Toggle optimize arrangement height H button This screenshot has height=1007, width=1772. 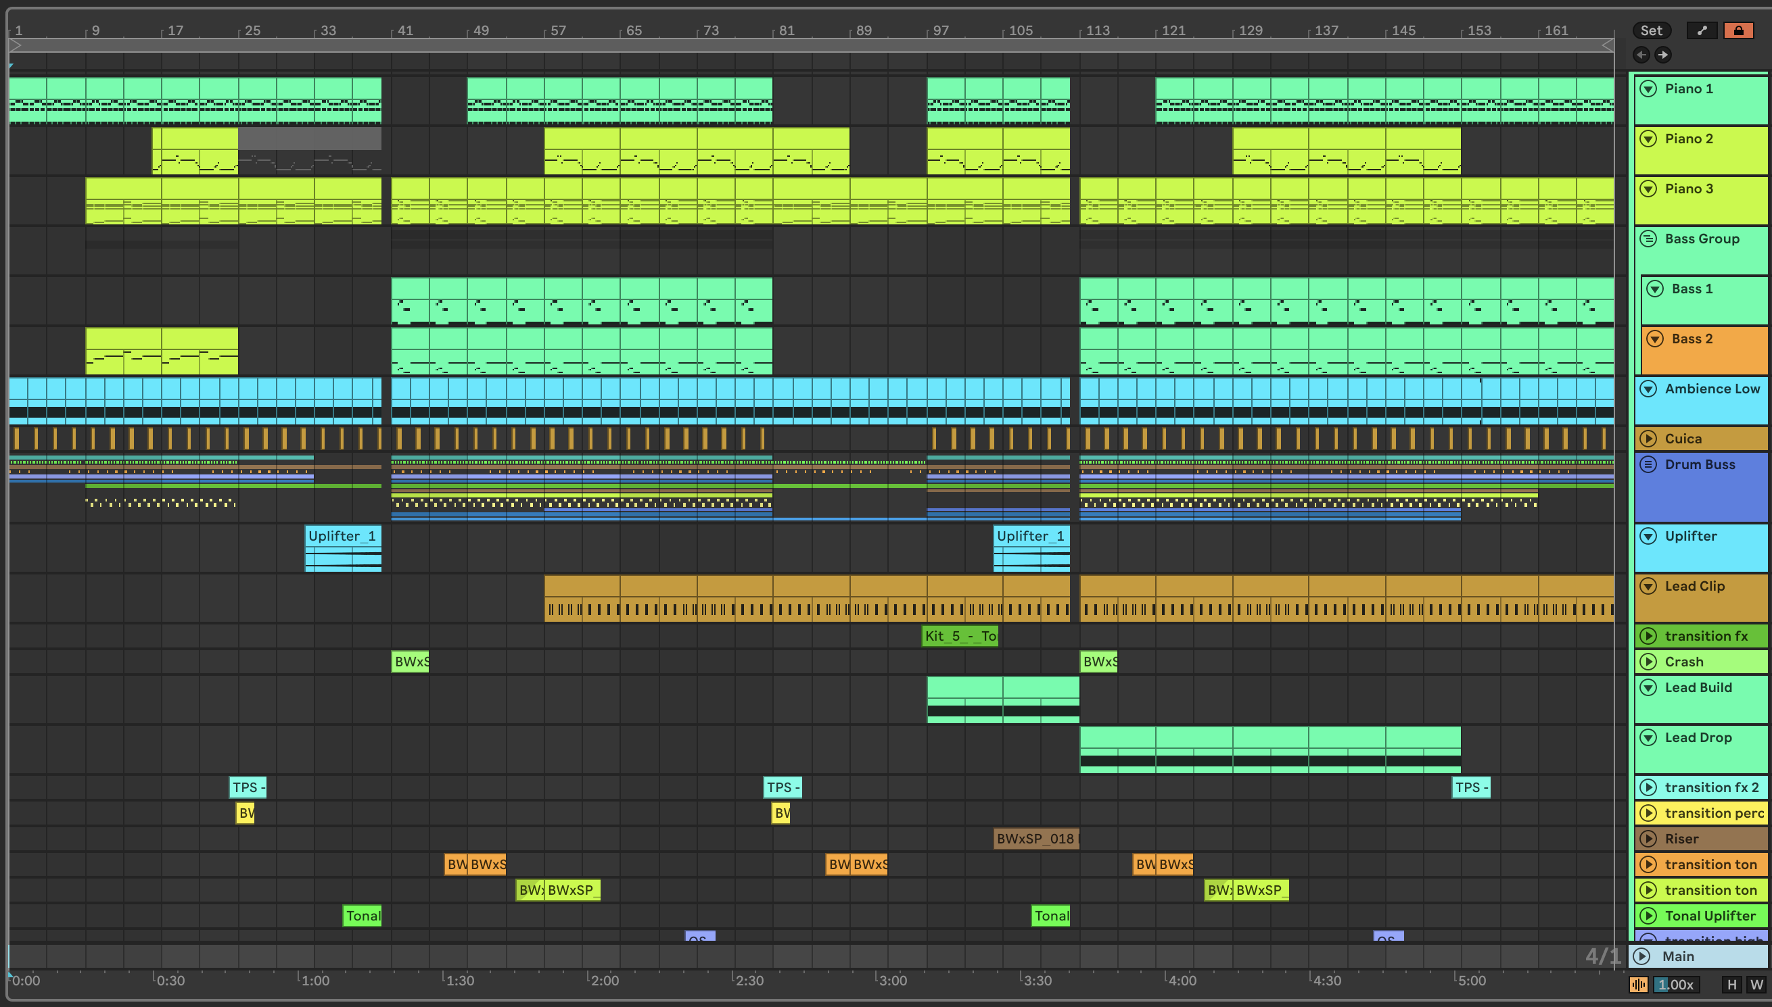[1732, 984]
